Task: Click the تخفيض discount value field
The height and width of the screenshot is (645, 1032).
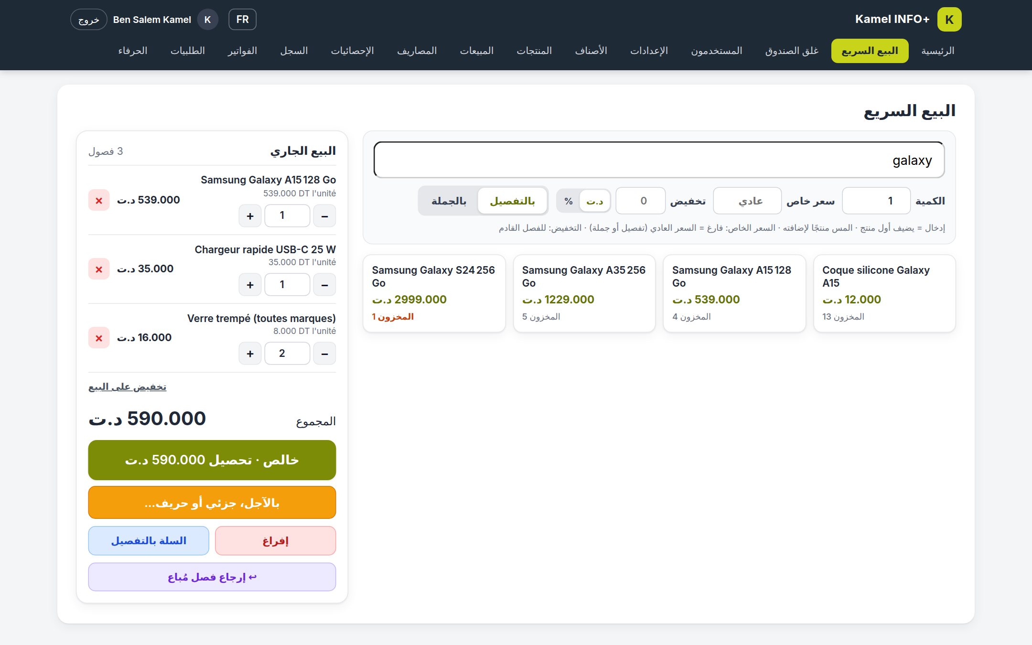Action: pos(640,201)
